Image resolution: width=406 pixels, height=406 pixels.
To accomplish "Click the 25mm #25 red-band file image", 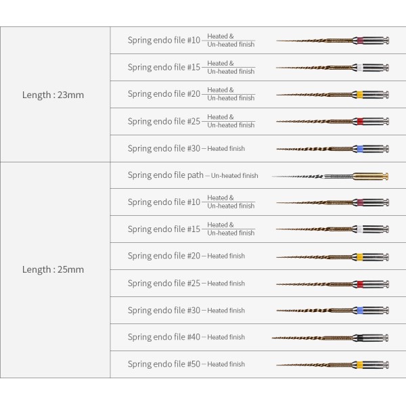I will coord(332,284).
